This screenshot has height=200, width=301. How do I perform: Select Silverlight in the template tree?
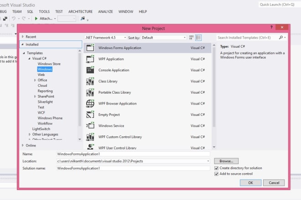[45, 102]
